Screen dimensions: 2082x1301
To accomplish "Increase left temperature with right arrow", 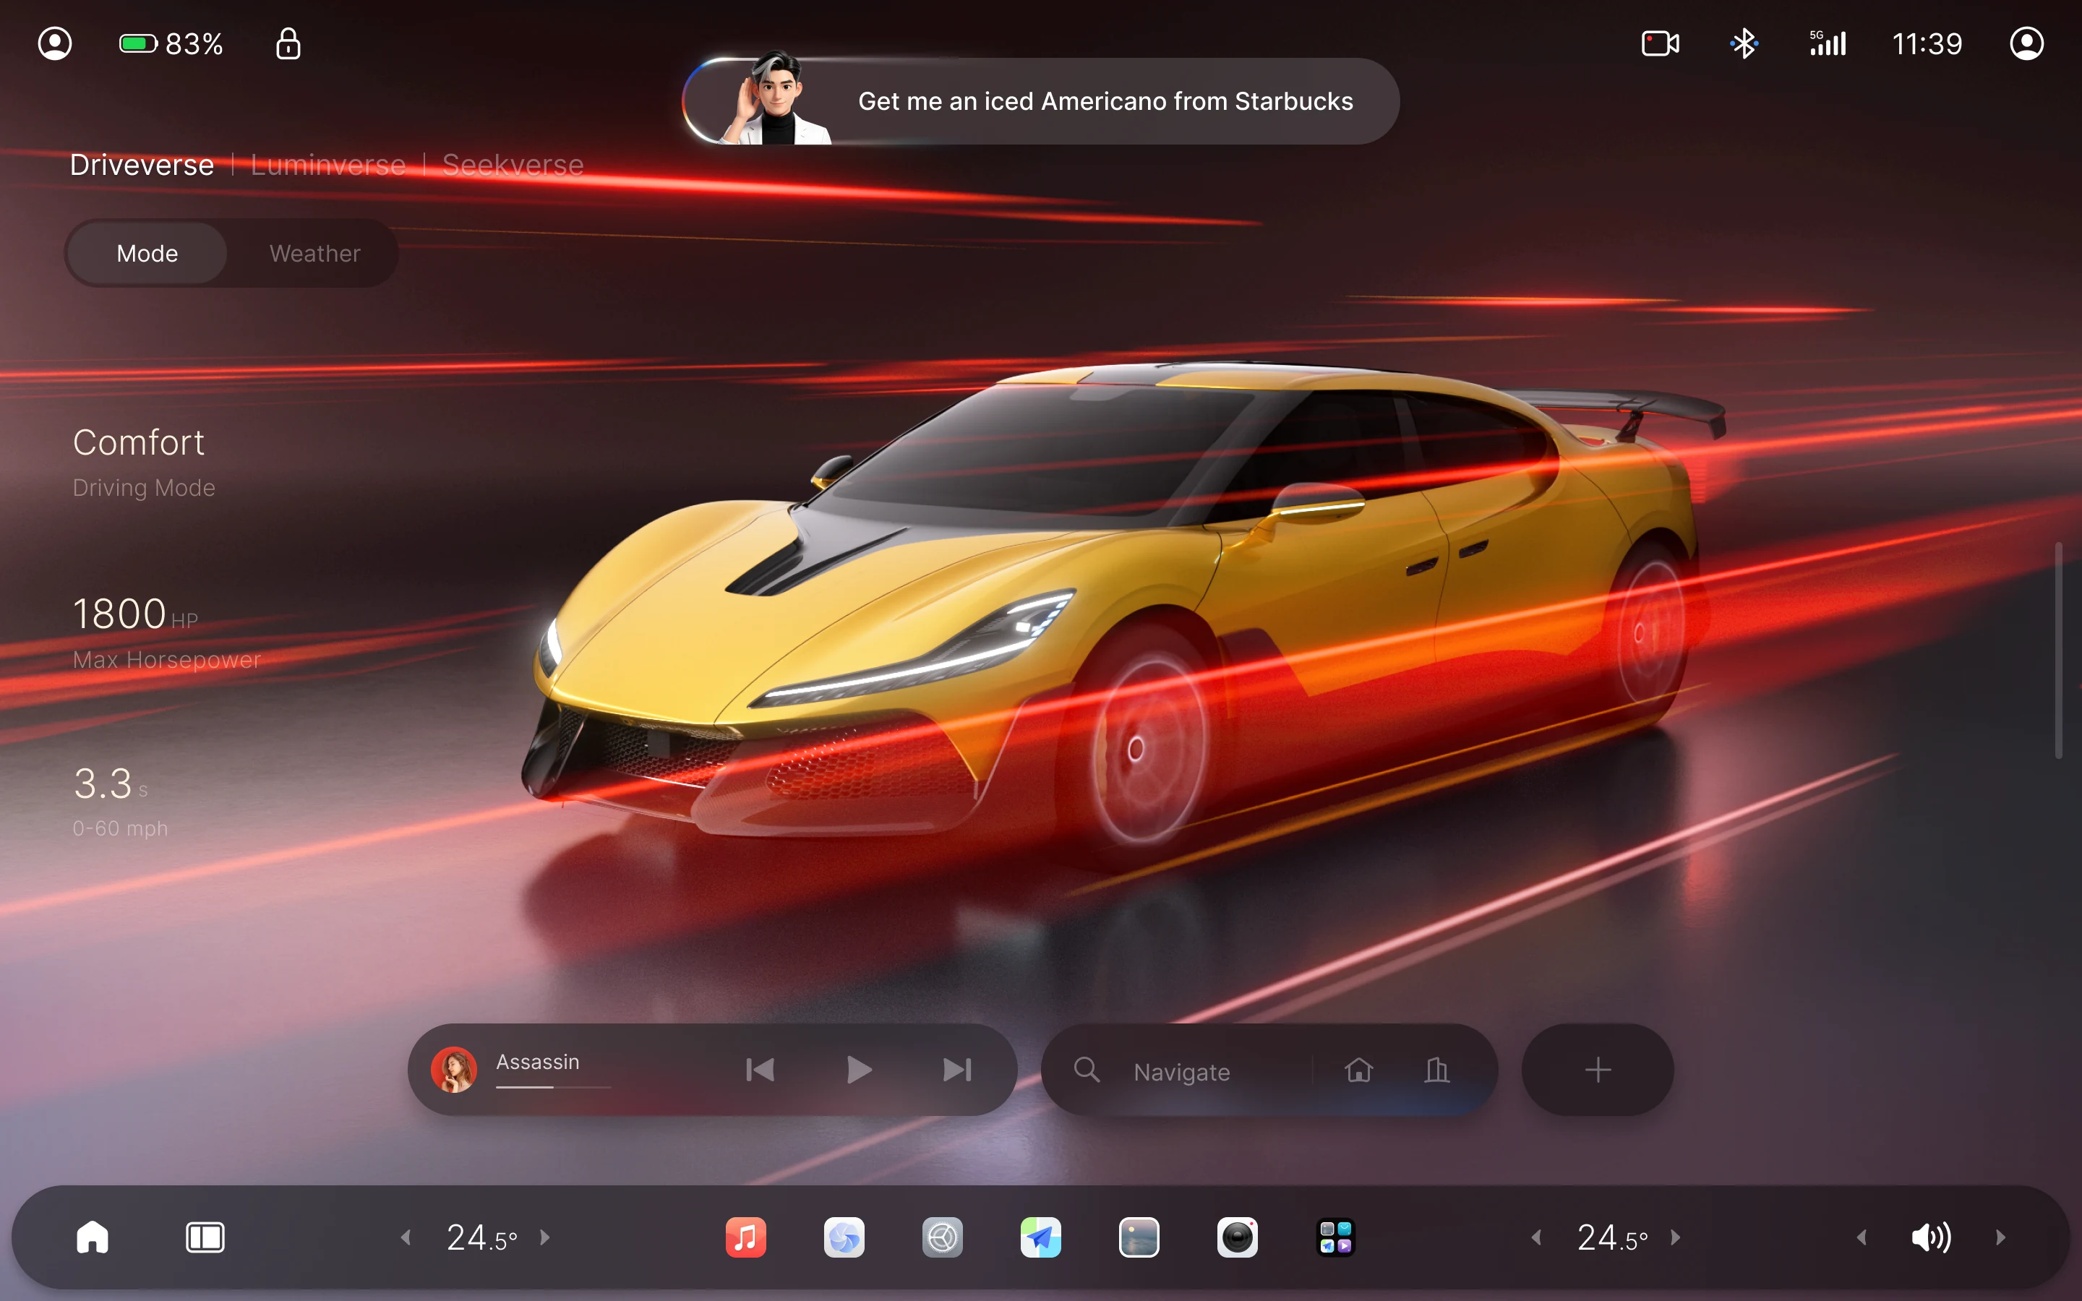I will pos(544,1237).
